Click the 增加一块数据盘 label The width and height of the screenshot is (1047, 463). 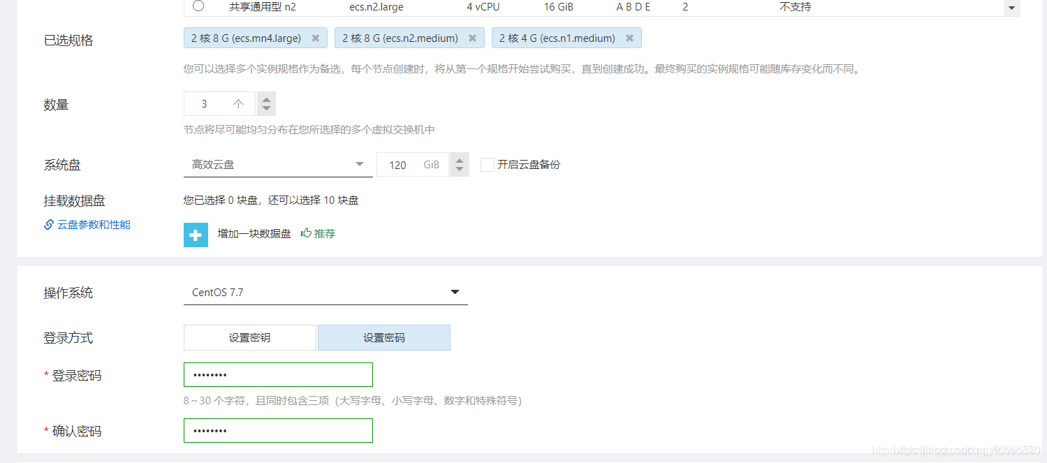[254, 233]
